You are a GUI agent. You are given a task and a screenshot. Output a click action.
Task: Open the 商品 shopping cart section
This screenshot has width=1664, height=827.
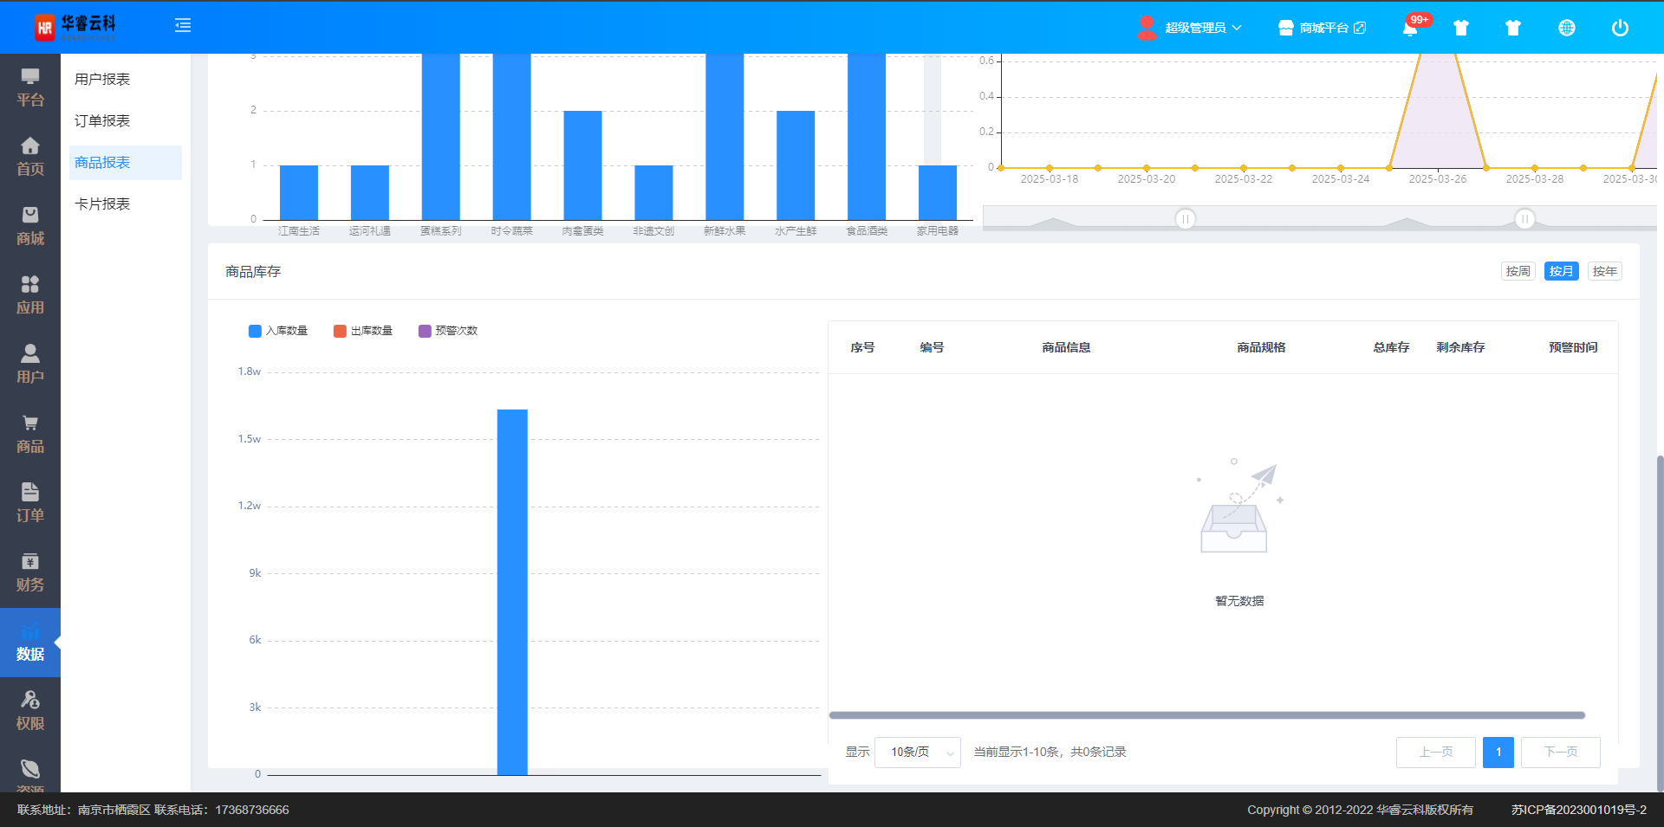click(x=30, y=433)
